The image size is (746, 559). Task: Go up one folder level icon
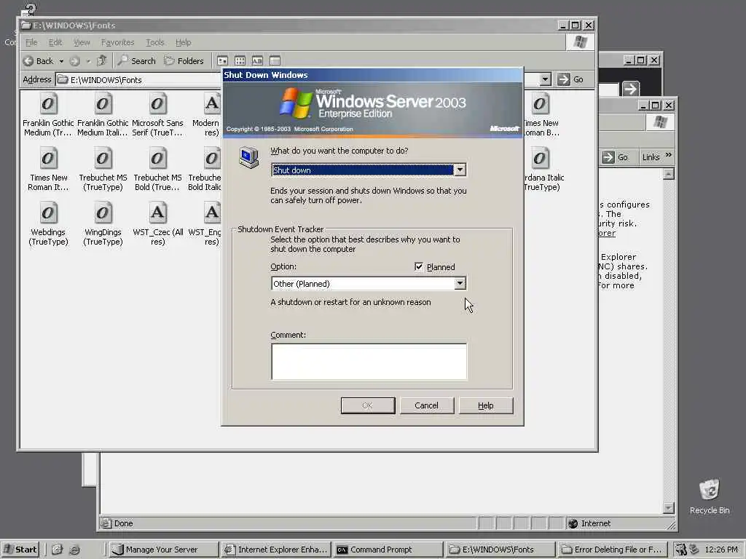tap(101, 61)
